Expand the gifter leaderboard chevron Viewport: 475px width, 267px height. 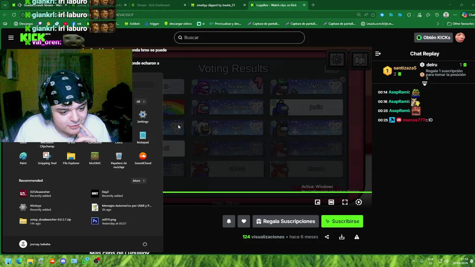pos(425,83)
